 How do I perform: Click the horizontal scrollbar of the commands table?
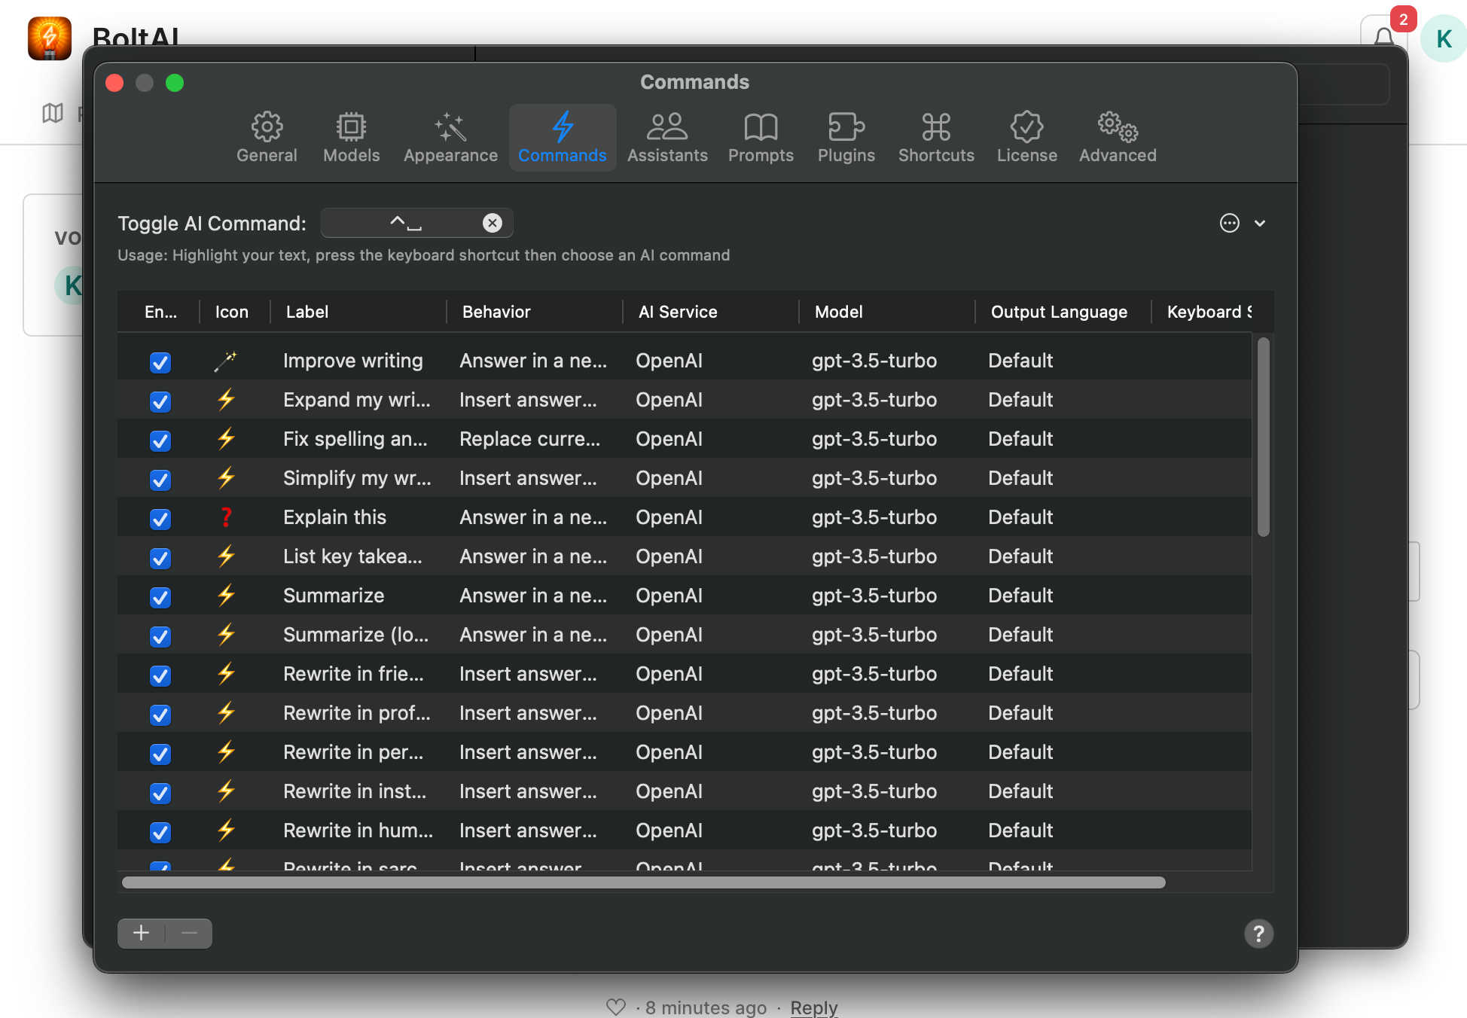pos(643,882)
